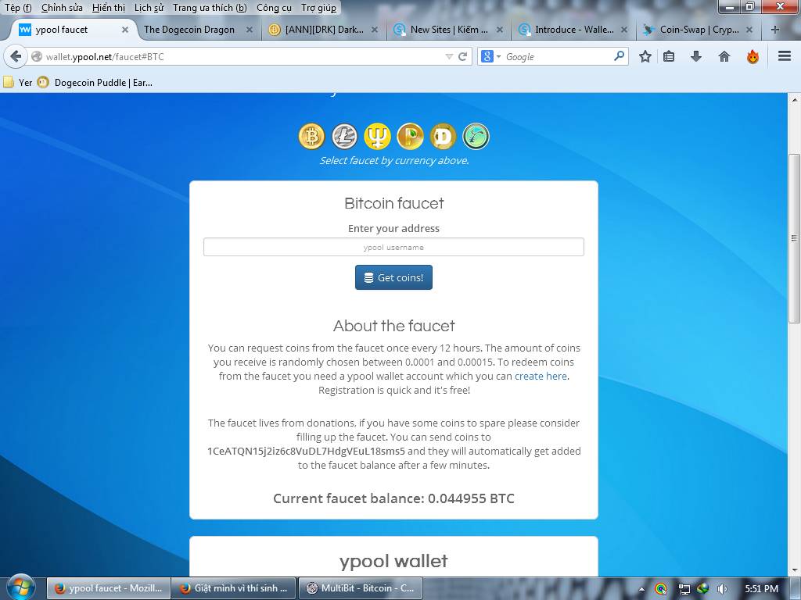Viewport: 801px width, 600px height.
Task: Open Giật mình vì thí sinh taskbar item
Action: tap(233, 588)
